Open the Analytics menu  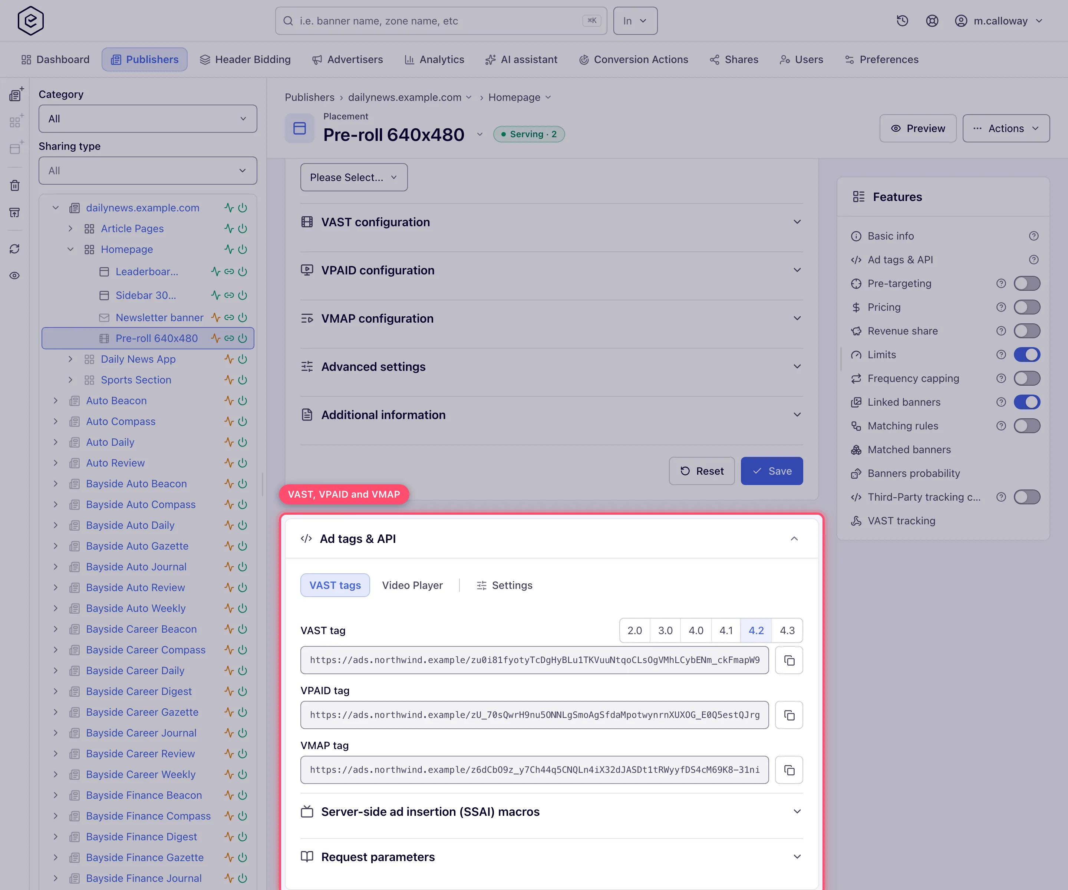(434, 59)
